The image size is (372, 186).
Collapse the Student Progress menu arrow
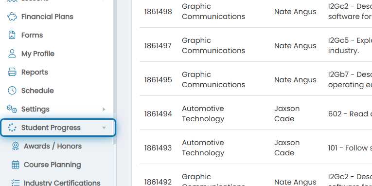pos(104,128)
